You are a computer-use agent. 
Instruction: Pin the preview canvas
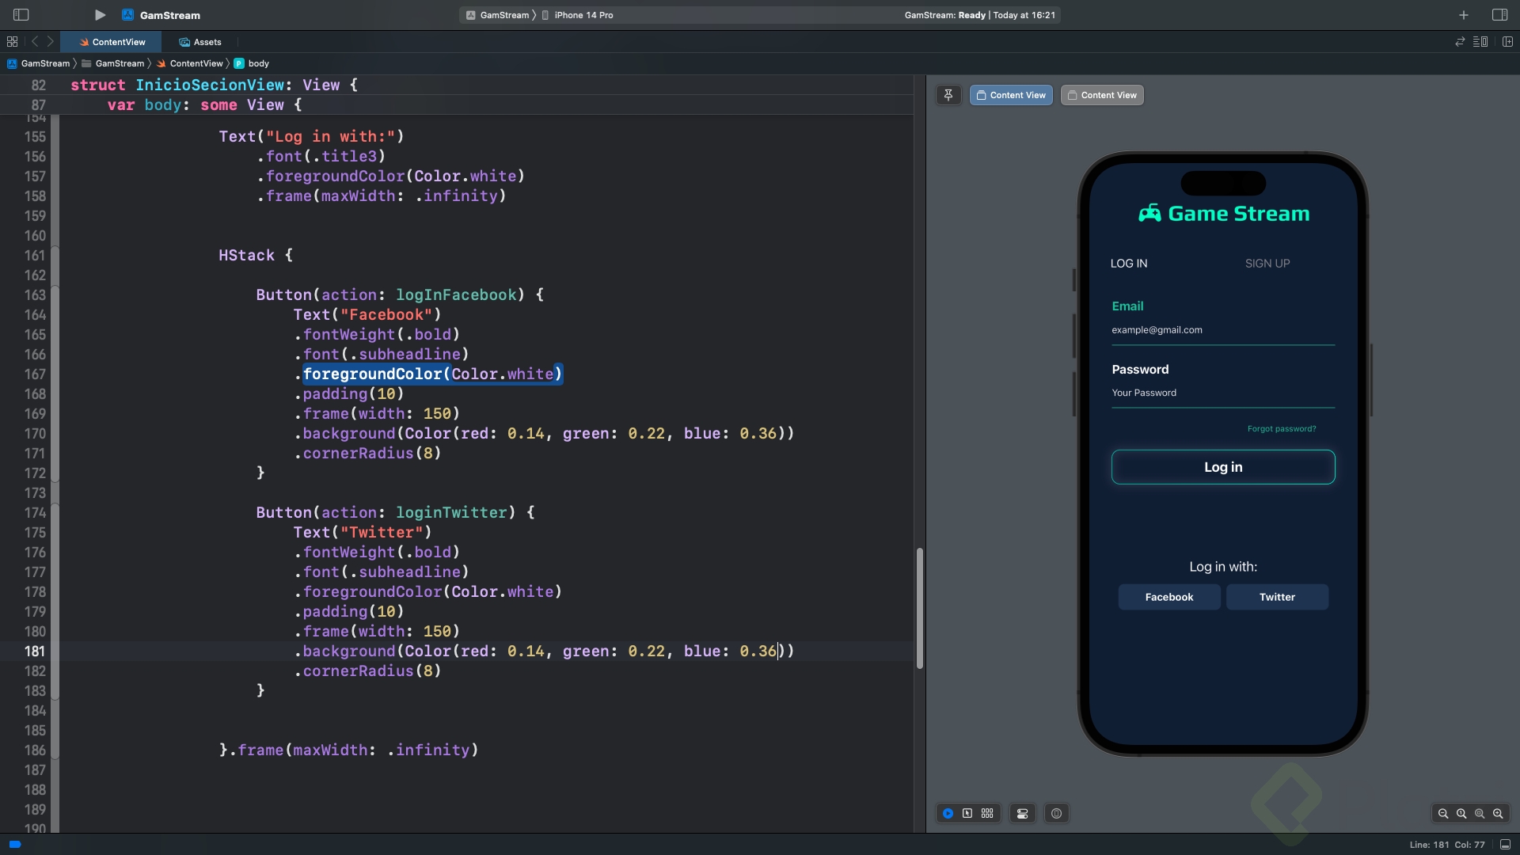click(x=948, y=95)
